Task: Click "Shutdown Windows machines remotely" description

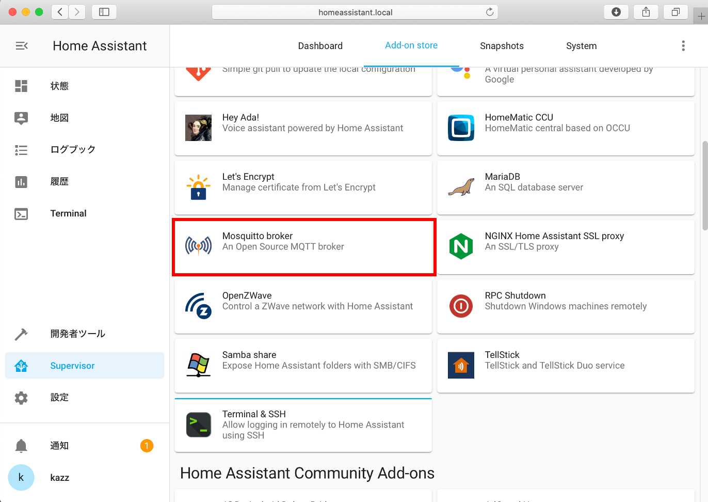Action: (x=566, y=306)
